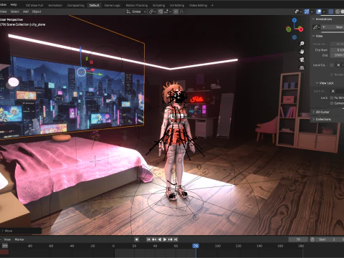
Task: Click the zoom magnifier viewport icon
Action: coord(302,44)
